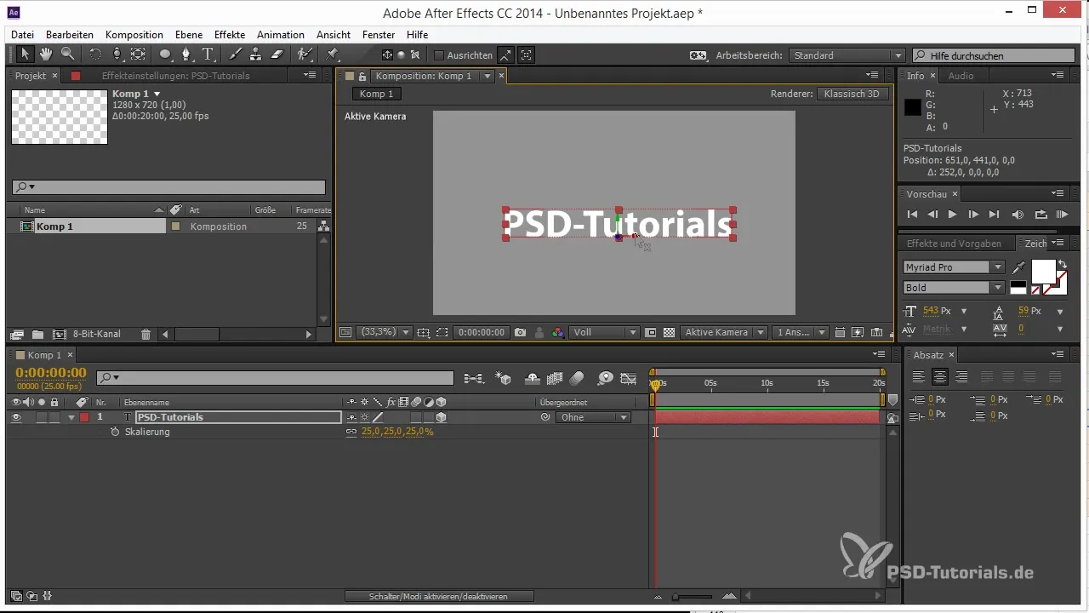Screen dimensions: 1089x613
Task: Create a new folder in the Projekt panel
Action: click(37, 335)
